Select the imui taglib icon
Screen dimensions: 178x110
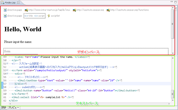click(26, 10)
